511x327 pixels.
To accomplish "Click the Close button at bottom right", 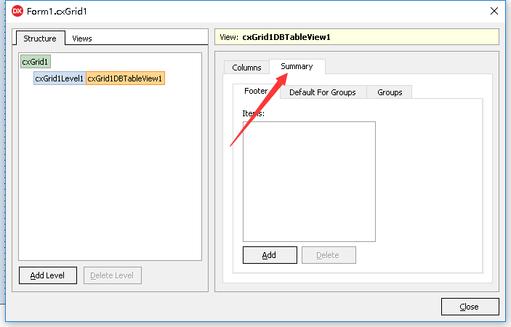I will [x=470, y=307].
